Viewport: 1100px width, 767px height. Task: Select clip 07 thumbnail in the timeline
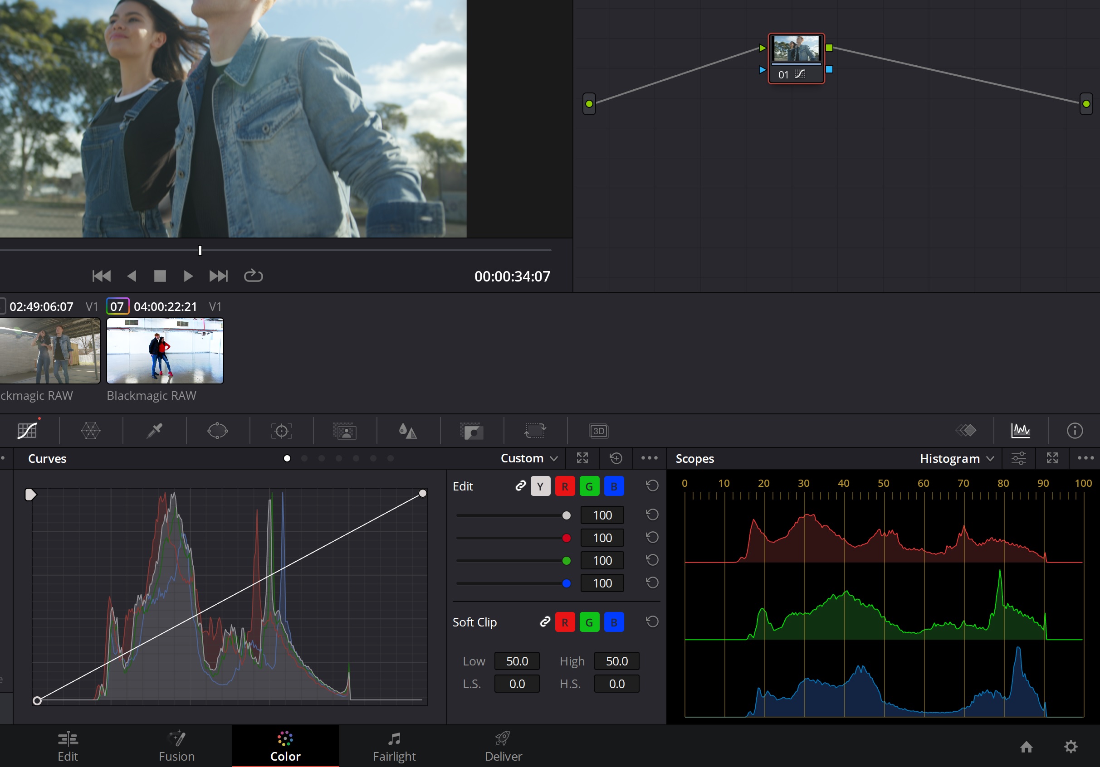pyautogui.click(x=165, y=350)
